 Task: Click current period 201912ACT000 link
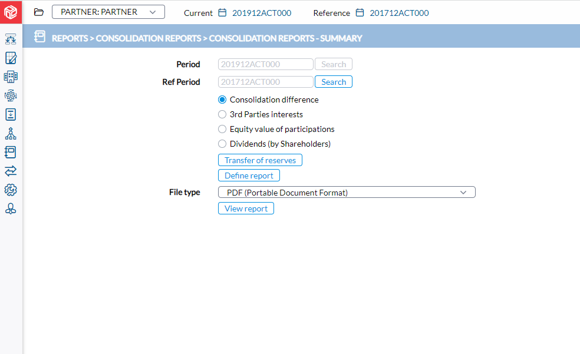pos(262,13)
